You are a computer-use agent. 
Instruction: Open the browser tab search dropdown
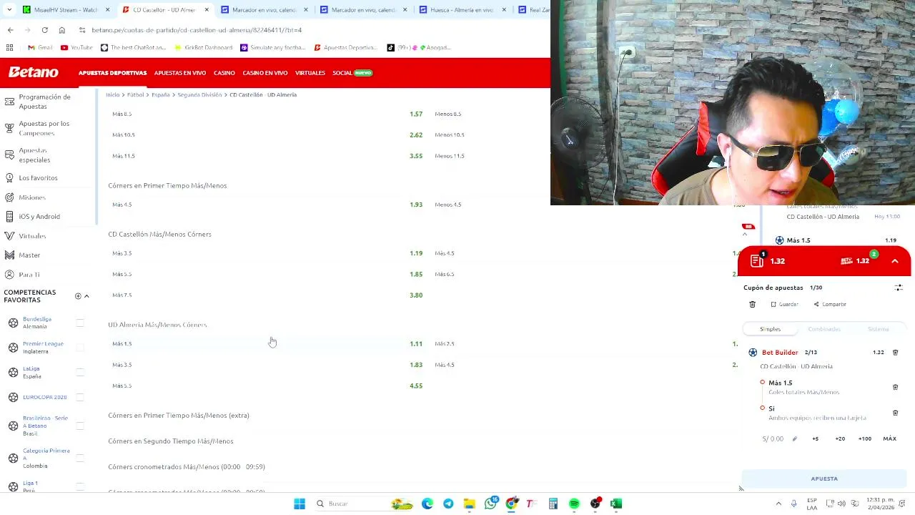[9, 10]
